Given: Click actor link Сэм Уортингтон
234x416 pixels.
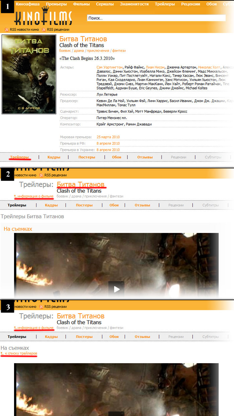Looking at the screenshot, I should [110, 67].
